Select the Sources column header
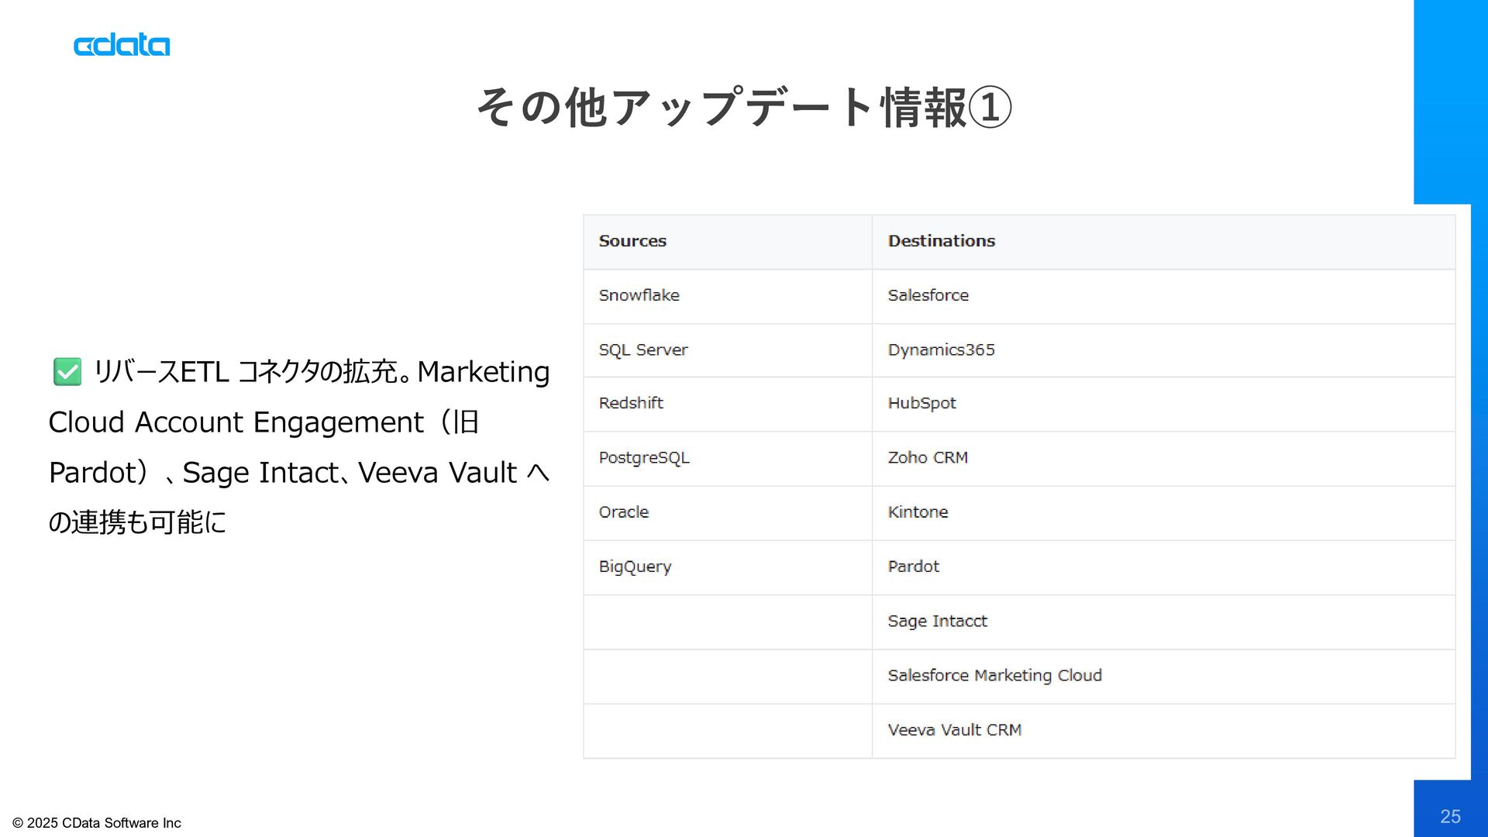The image size is (1488, 837). tap(632, 241)
